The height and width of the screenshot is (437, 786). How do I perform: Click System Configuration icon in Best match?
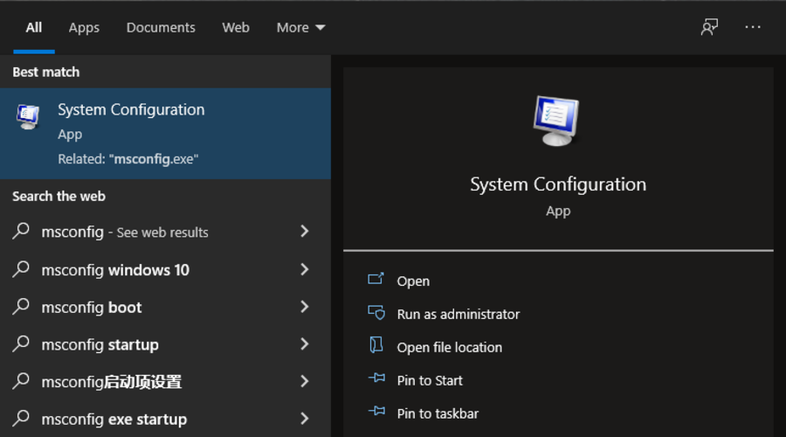28,116
